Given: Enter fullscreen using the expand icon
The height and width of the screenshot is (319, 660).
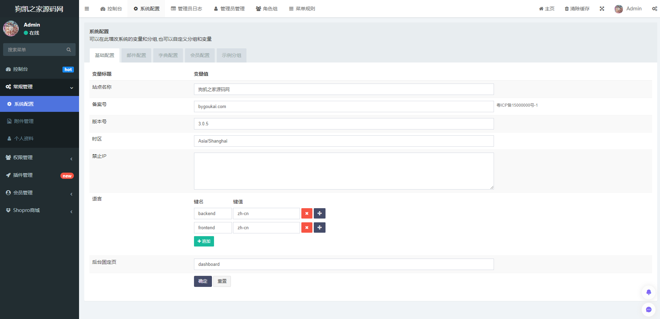Looking at the screenshot, I should click(602, 9).
